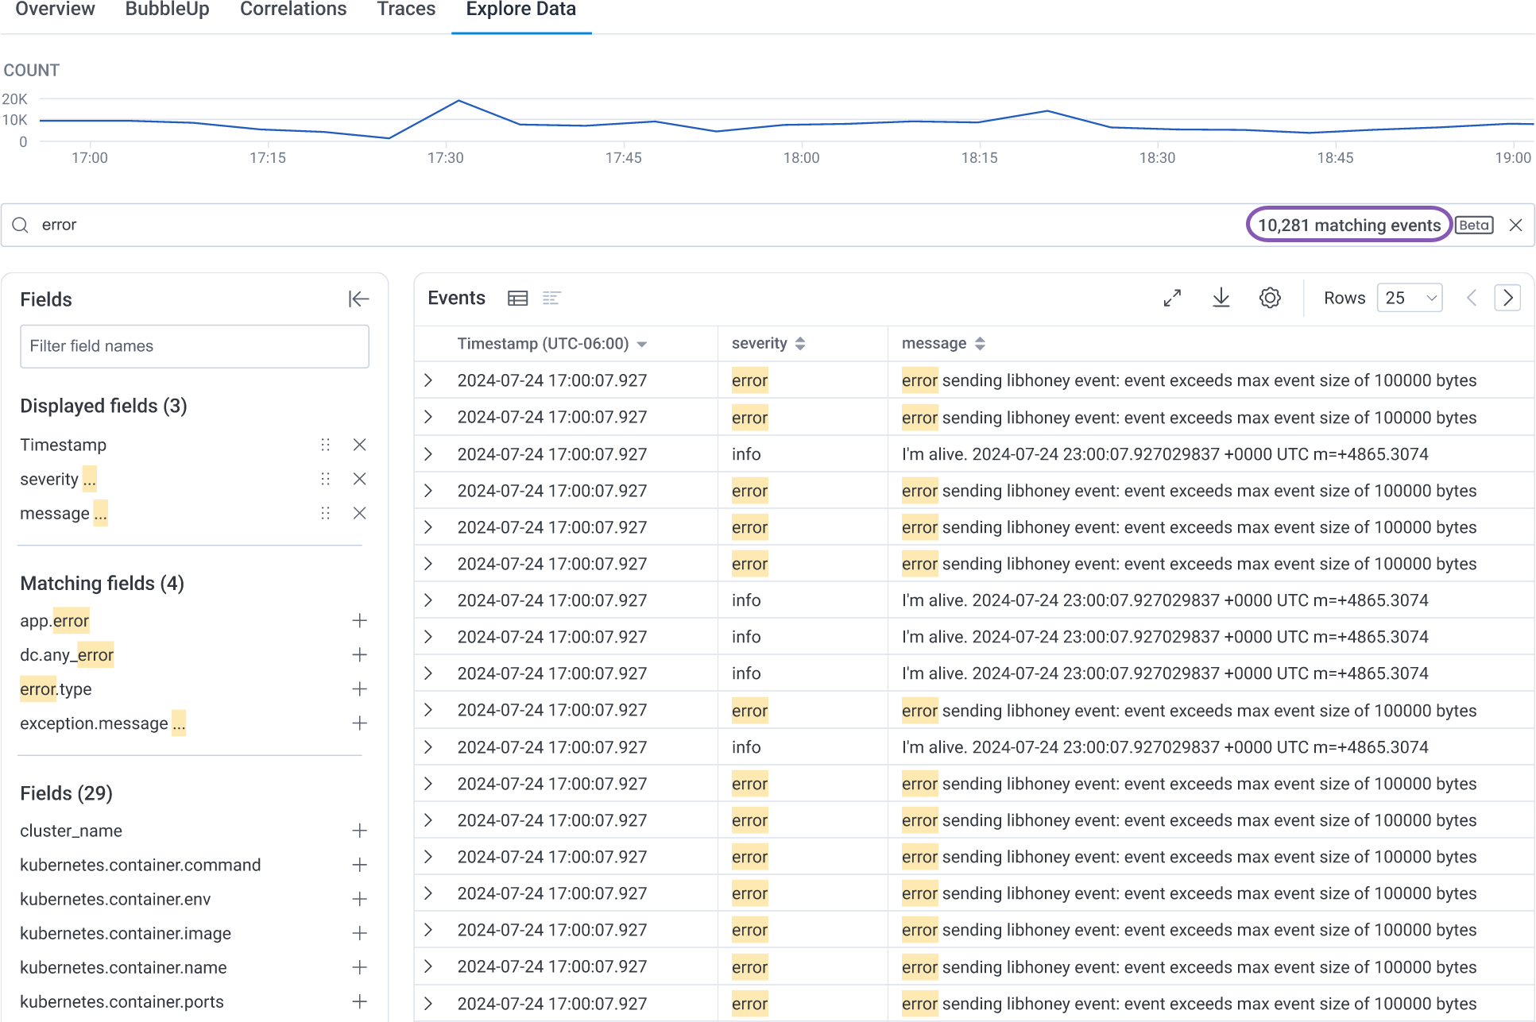
Task: Click the 10,281 matching events badge
Action: tap(1348, 225)
